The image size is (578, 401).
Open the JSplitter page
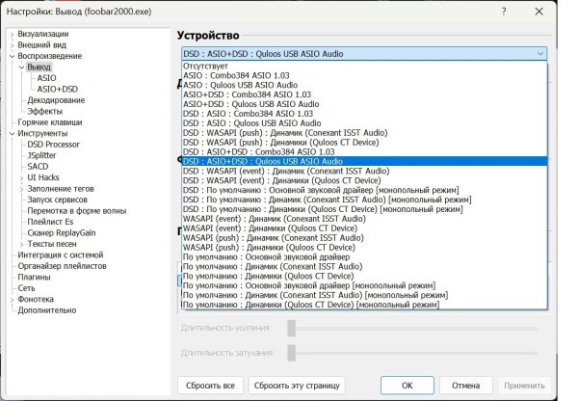point(41,156)
